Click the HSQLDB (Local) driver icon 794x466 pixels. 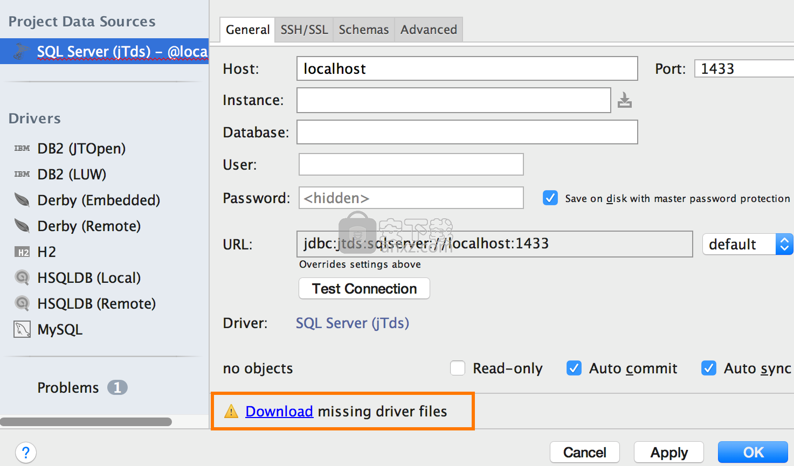22,277
